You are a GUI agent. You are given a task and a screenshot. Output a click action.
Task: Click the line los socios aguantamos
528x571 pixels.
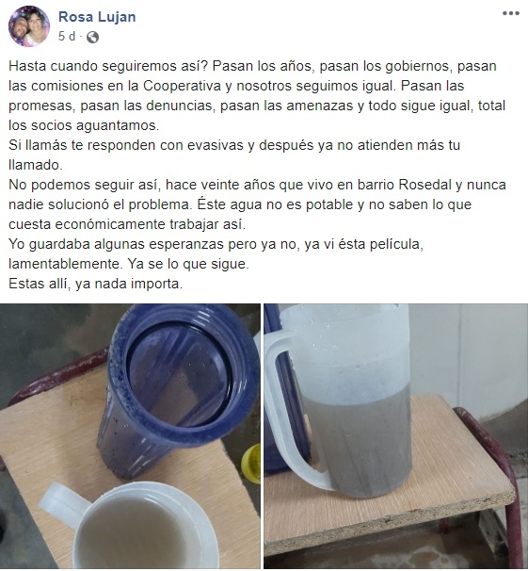(84, 125)
